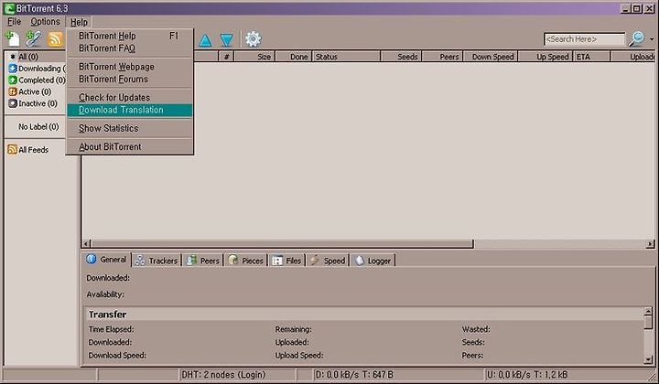This screenshot has width=659, height=384.
Task: Choose BitTorrent FAQ menu entry
Action: (129, 48)
